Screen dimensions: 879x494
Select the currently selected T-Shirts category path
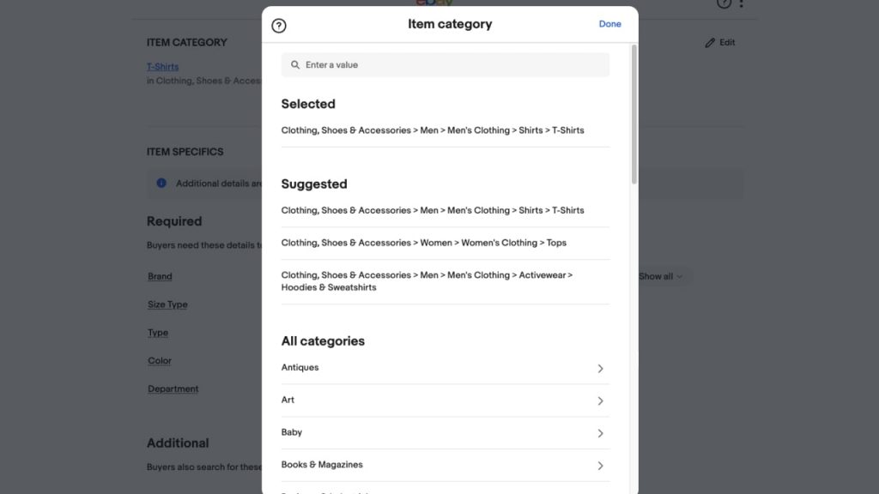pos(432,130)
